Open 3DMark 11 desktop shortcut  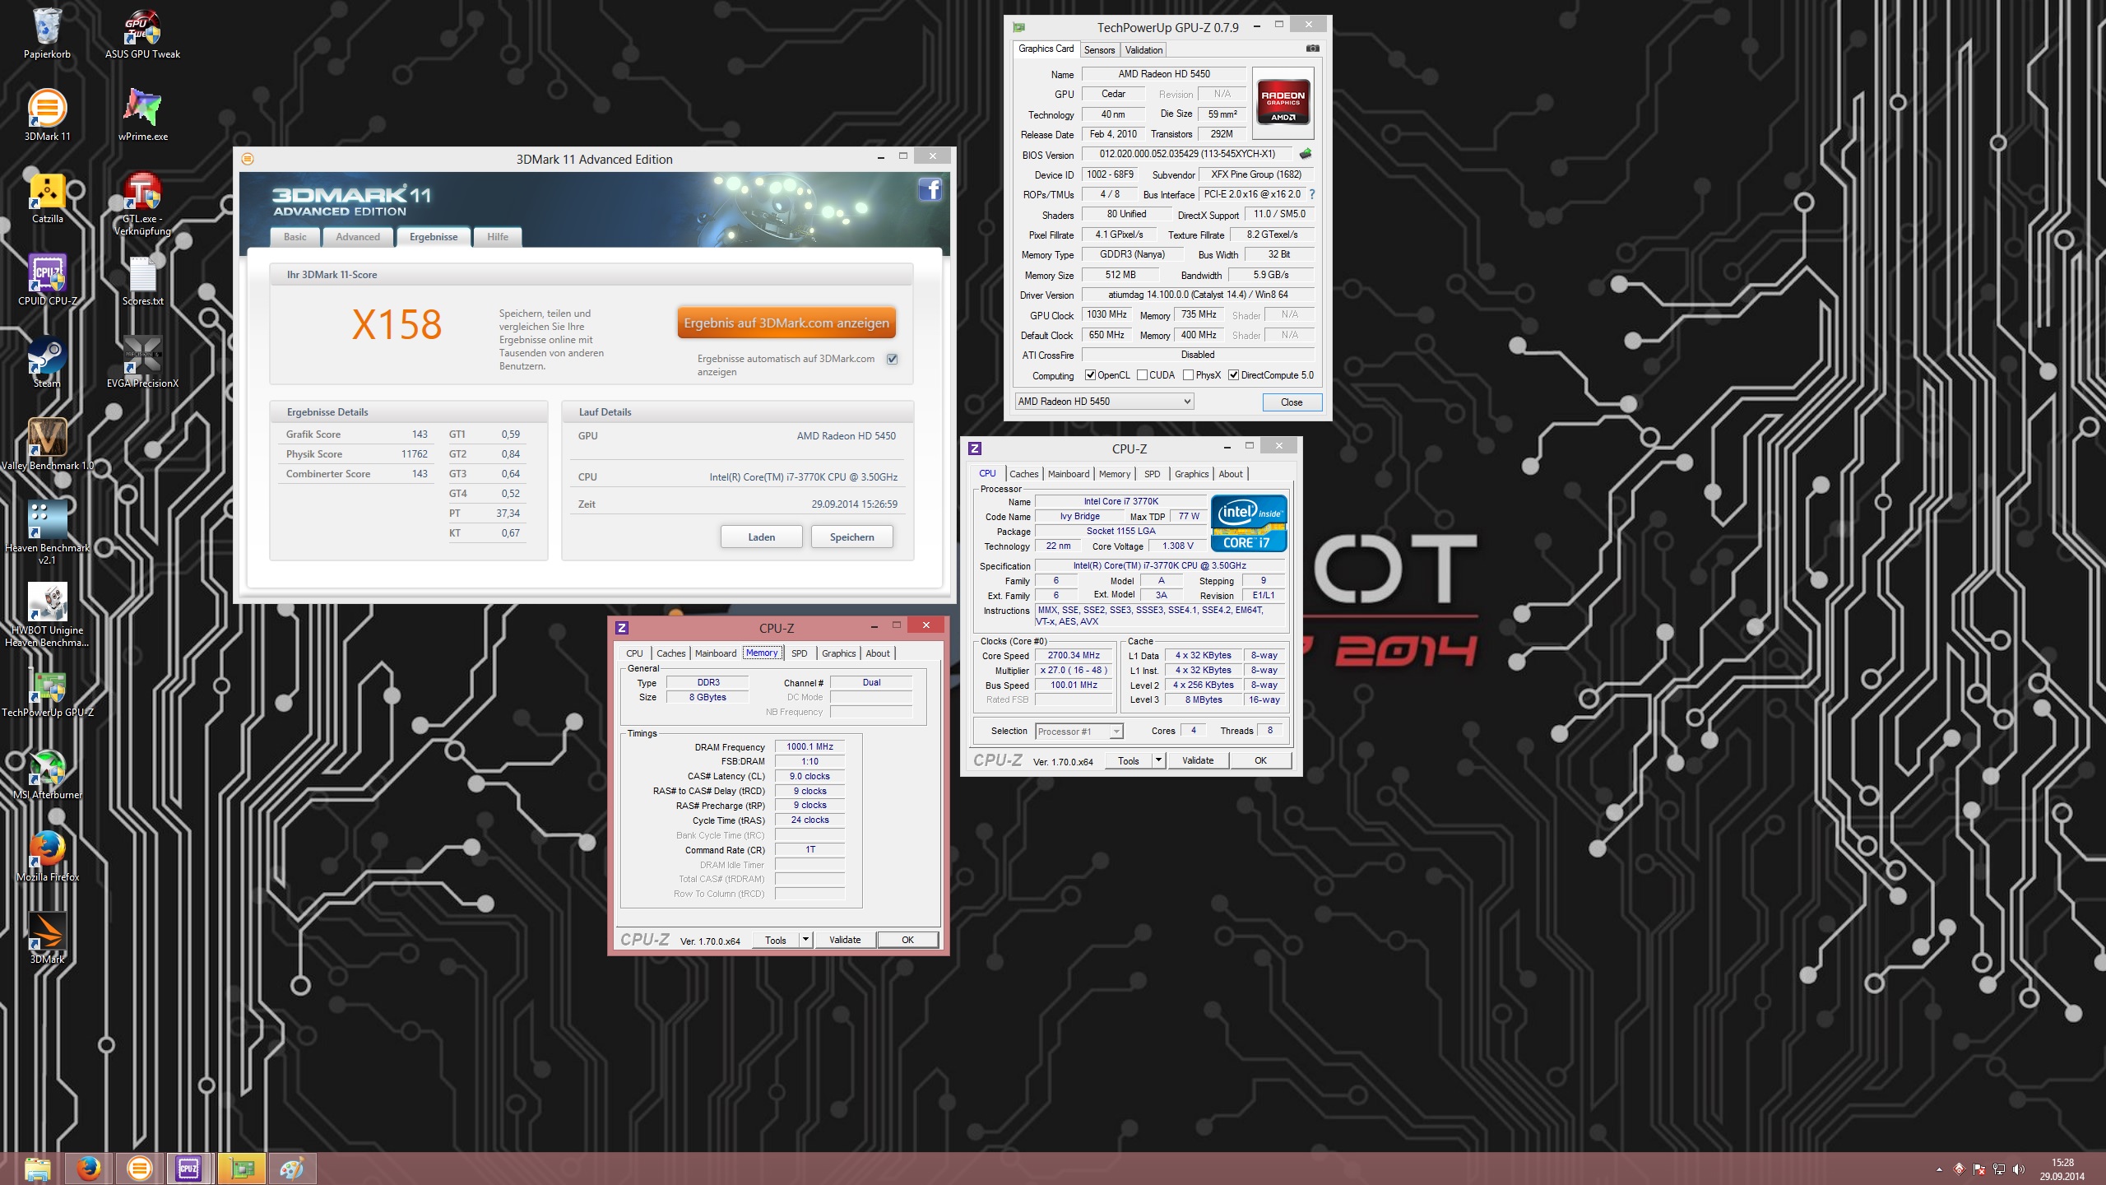click(x=47, y=115)
